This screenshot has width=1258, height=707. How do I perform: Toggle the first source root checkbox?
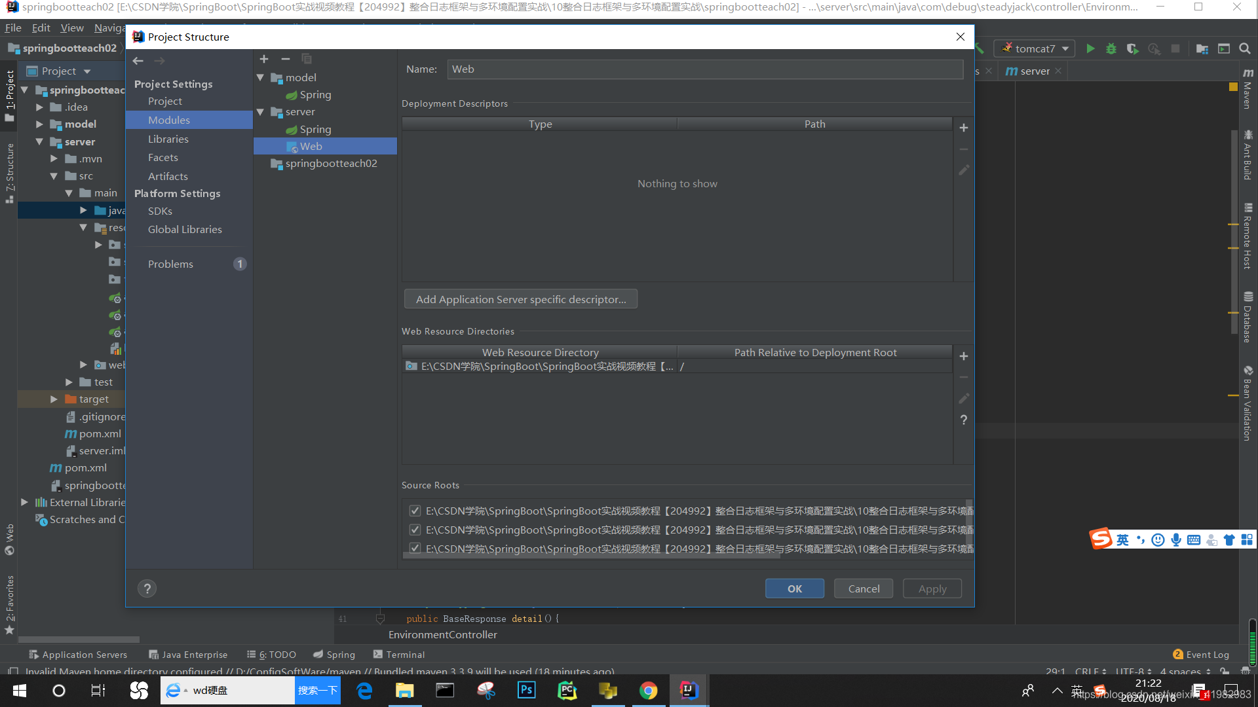click(x=415, y=511)
